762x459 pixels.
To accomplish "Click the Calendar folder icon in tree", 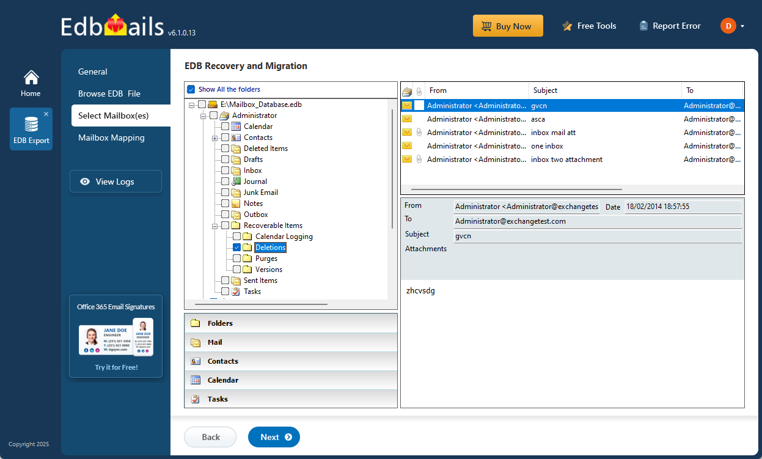I will click(x=236, y=127).
